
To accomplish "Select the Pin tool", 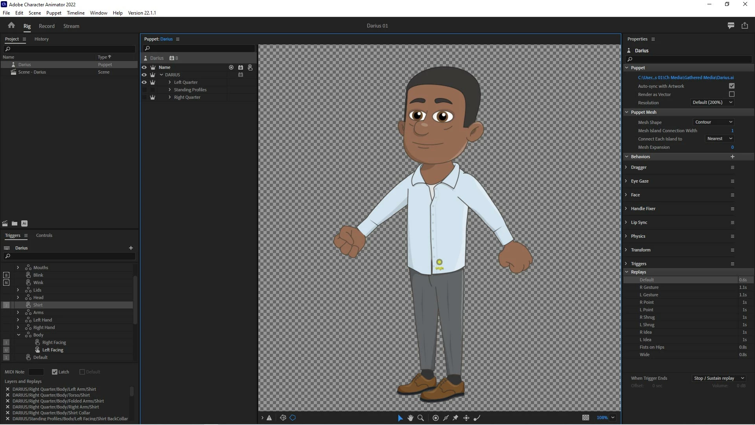I will click(x=455, y=418).
